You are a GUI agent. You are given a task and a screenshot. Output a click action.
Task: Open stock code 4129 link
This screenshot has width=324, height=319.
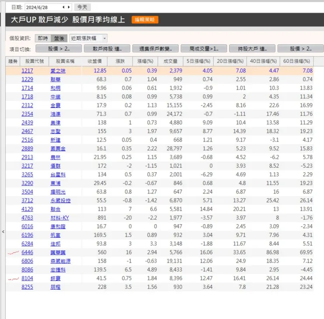point(27,209)
